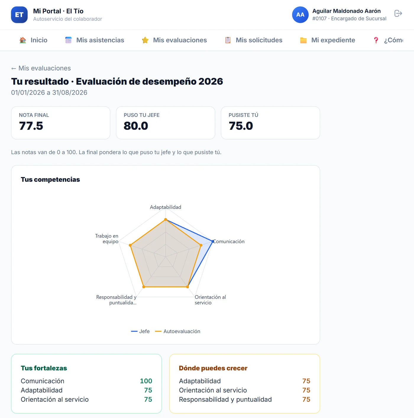This screenshot has height=418, width=414.
Task: Click Adaptabilidad row in Dónde puedes crecer
Action: (x=245, y=381)
